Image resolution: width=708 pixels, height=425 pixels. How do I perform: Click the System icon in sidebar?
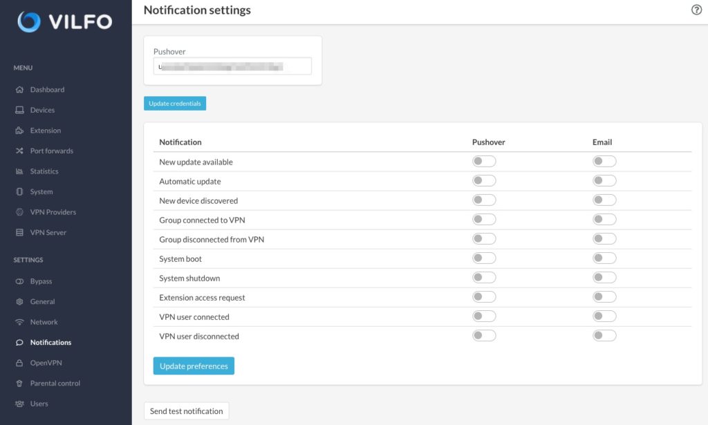[x=19, y=191]
